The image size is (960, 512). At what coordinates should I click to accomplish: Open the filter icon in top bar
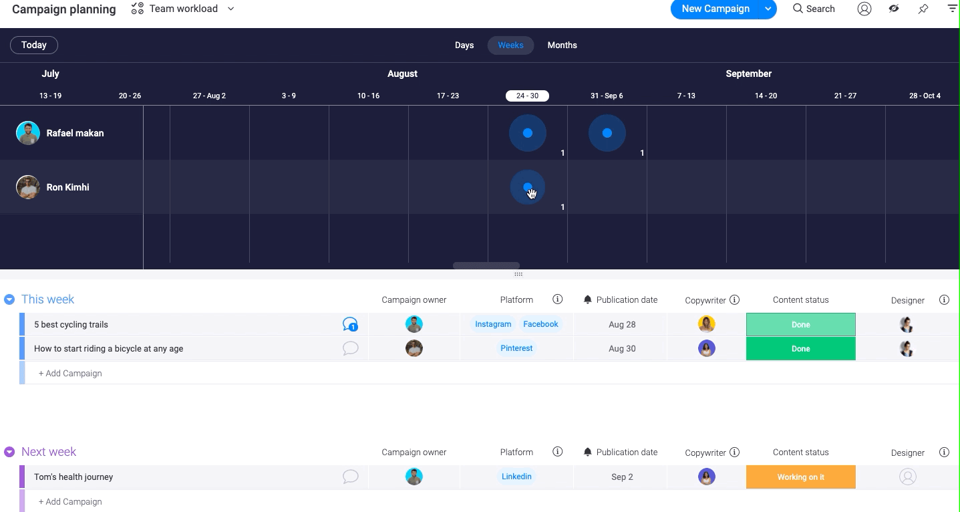pos(952,9)
